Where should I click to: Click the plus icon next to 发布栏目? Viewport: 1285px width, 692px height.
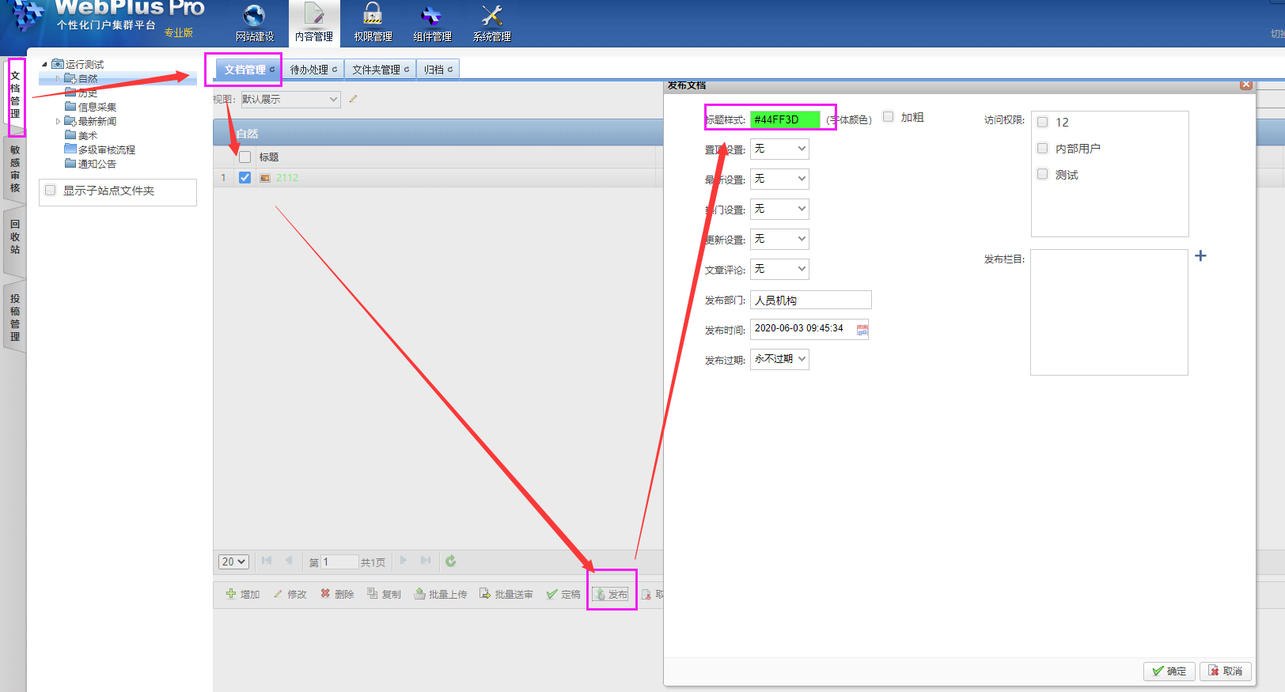(1200, 256)
